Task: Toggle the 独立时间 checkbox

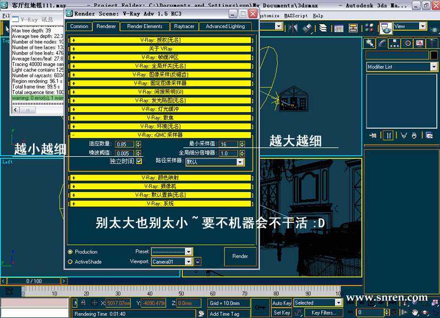Action: coord(139,161)
